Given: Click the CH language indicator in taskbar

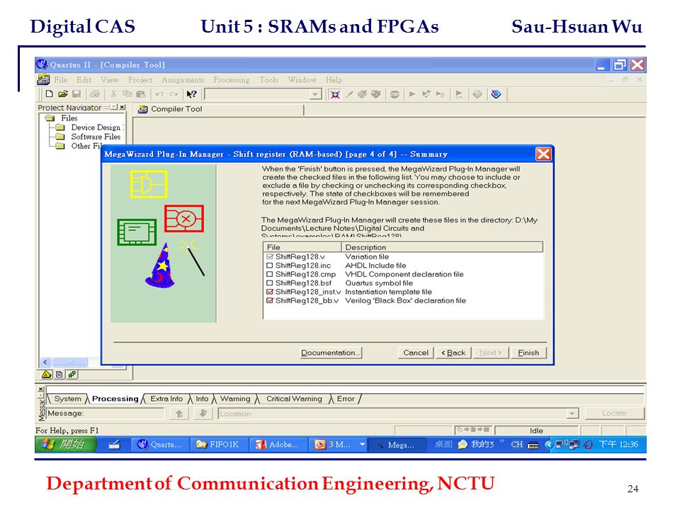Looking at the screenshot, I should point(516,445).
